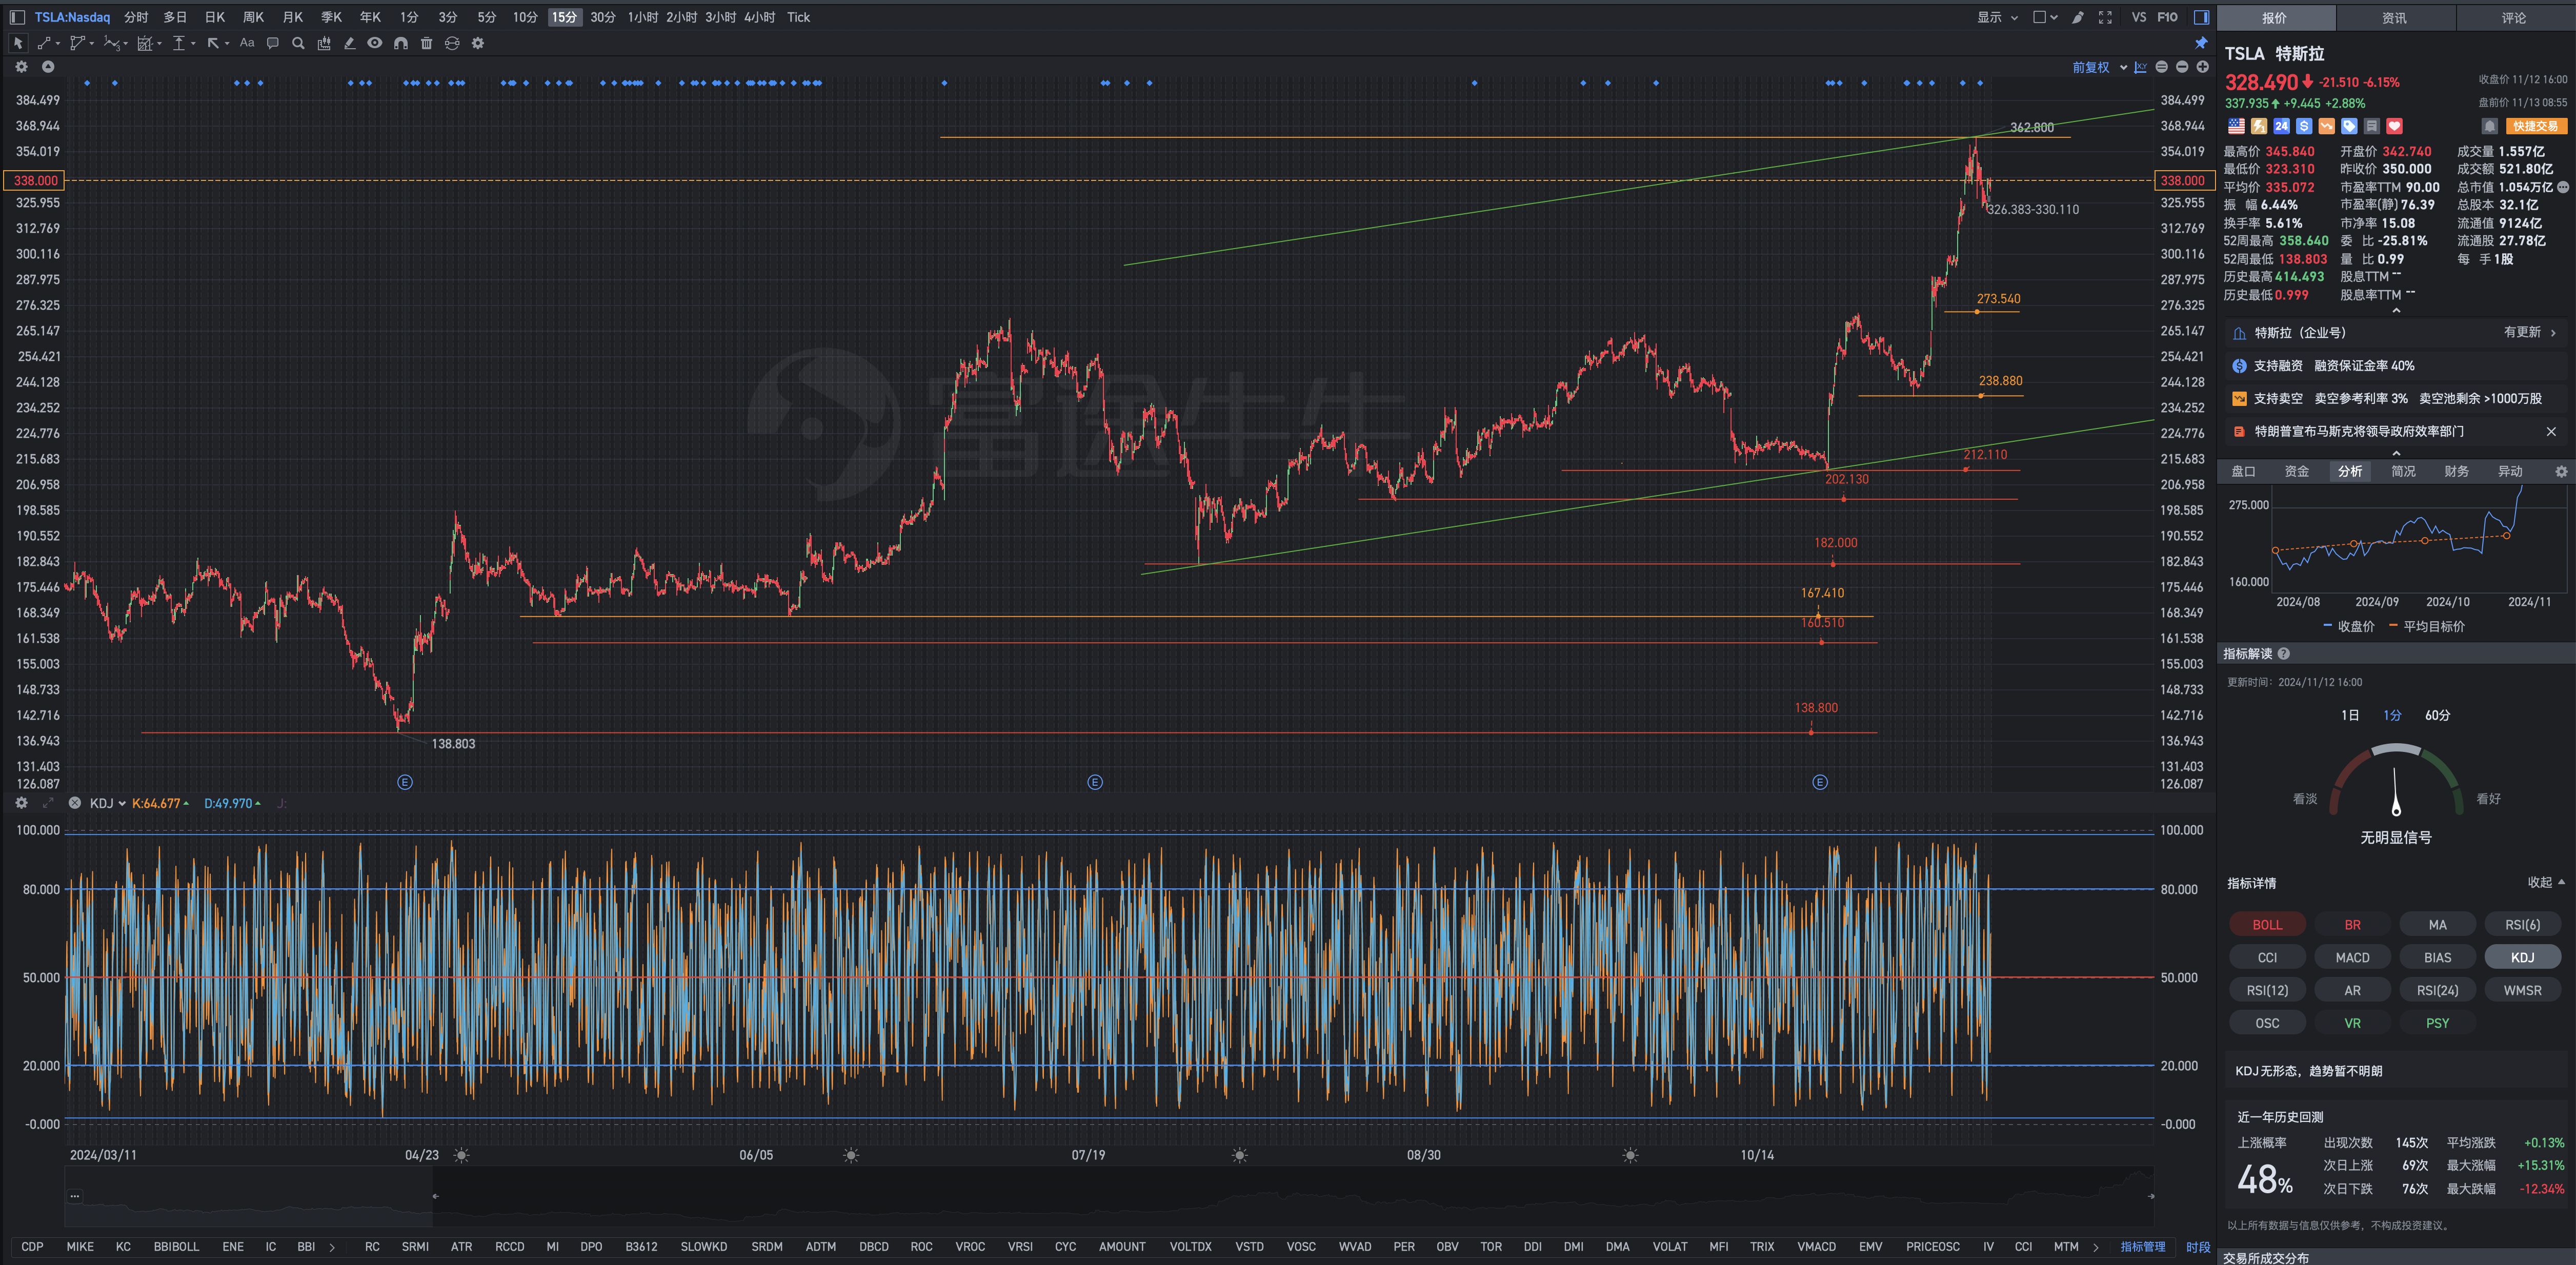Viewport: 2576px width, 1265px height.
Task: Click the VOLTDX indicator in bottom bar
Action: pos(1190,1246)
